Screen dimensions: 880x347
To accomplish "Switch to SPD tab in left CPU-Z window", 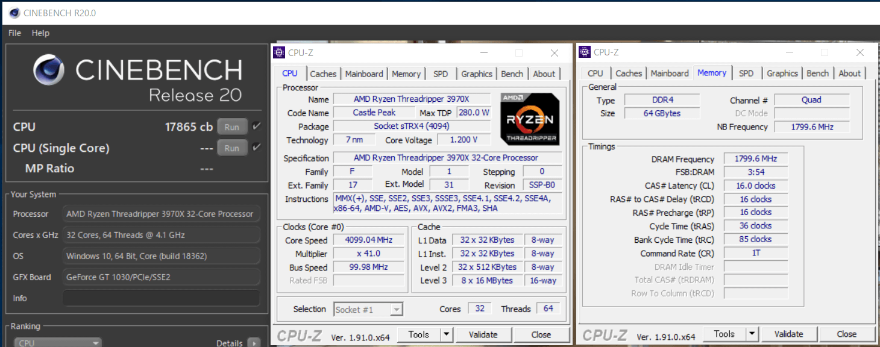I will point(441,74).
